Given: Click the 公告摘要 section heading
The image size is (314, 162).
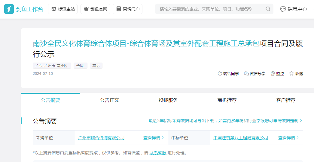Looking at the screenshot, I should click(45, 121).
